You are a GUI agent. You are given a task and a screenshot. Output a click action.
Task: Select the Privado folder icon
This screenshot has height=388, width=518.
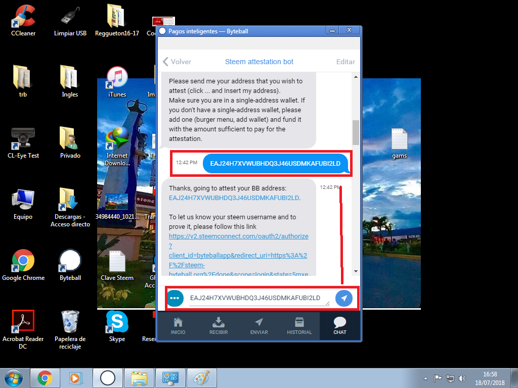coord(70,143)
